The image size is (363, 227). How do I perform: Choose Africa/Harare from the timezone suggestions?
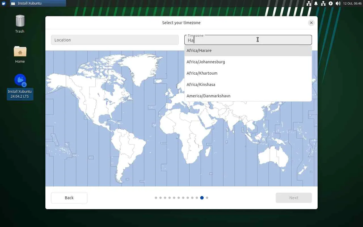(248, 51)
